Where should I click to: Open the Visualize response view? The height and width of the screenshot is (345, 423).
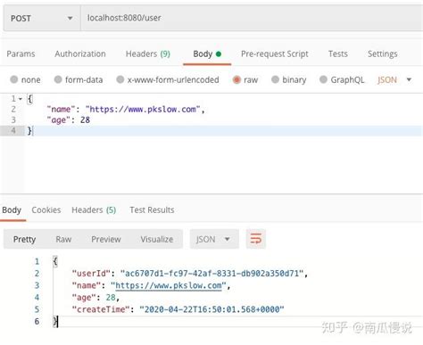point(157,239)
